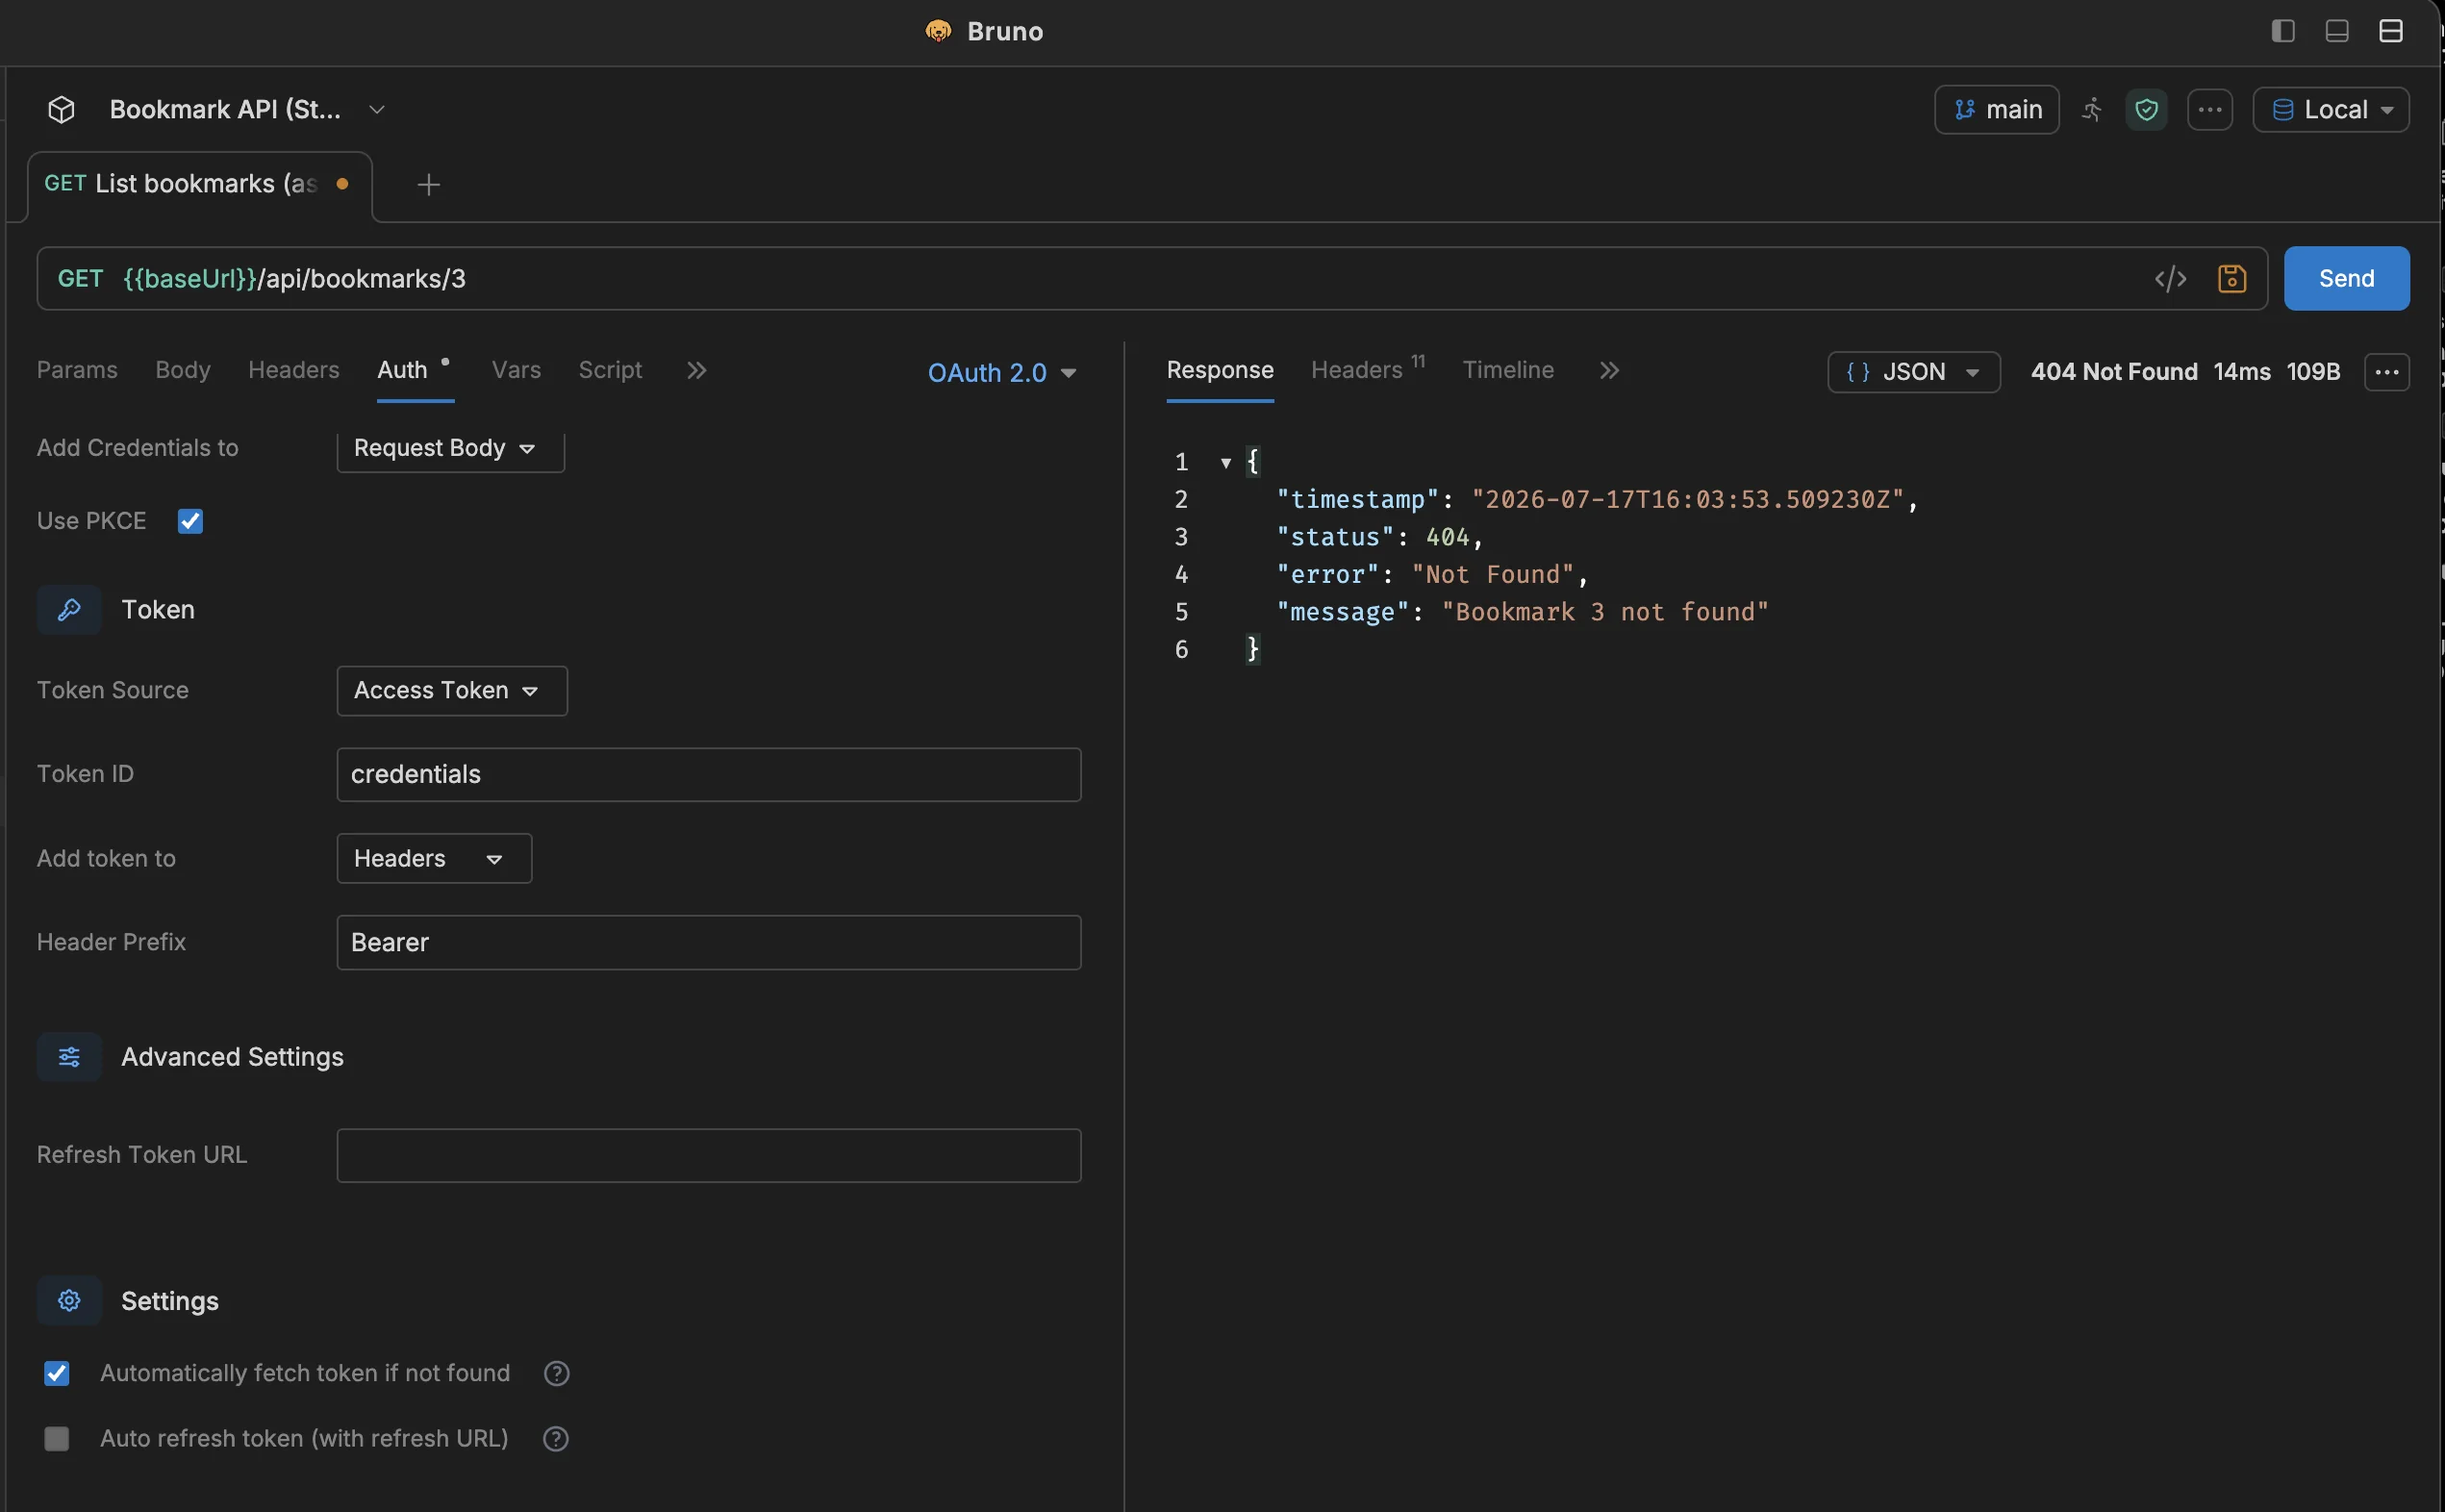The image size is (2445, 1512).
Task: Disable automatically fetch token if not found
Action: (57, 1373)
